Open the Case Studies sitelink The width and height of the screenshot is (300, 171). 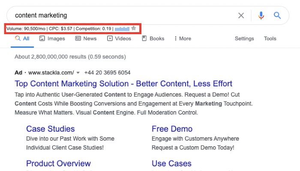coord(50,129)
